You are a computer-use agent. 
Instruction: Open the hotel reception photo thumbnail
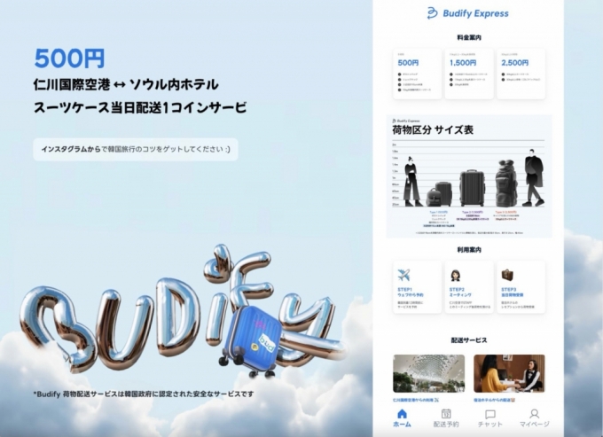click(509, 373)
